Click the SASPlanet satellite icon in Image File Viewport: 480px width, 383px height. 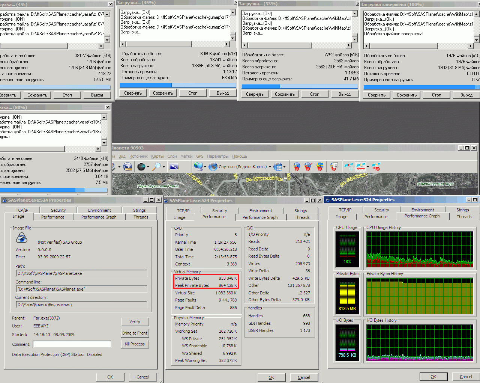coord(22,238)
